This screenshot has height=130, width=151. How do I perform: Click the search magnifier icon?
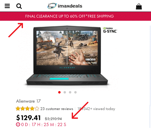[19, 6]
